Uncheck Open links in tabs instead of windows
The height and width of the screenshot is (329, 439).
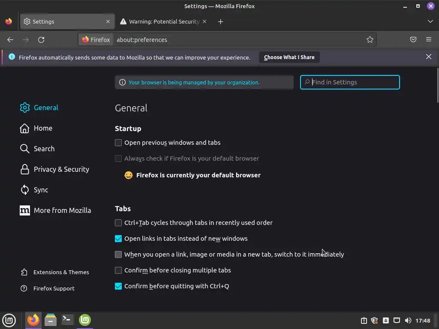tap(118, 239)
